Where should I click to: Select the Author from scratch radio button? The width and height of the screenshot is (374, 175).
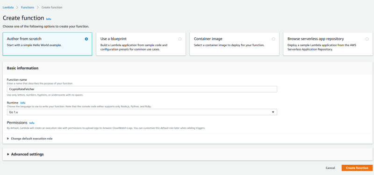(x=86, y=39)
